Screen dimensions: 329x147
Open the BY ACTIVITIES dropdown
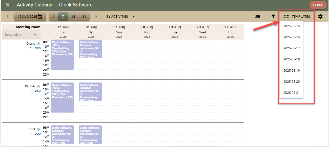[121, 16]
